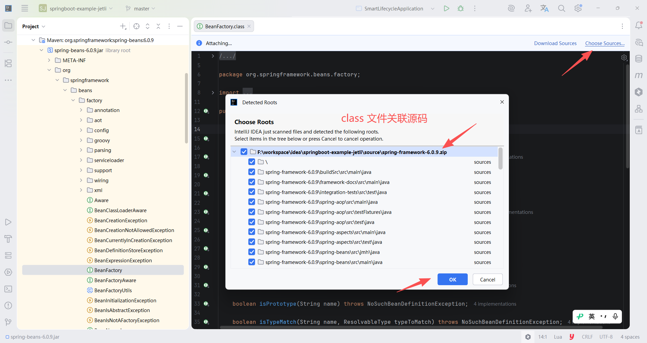
Task: Uncheck the spring-aop\src\testFixtures\java checkbox
Action: click(x=252, y=212)
